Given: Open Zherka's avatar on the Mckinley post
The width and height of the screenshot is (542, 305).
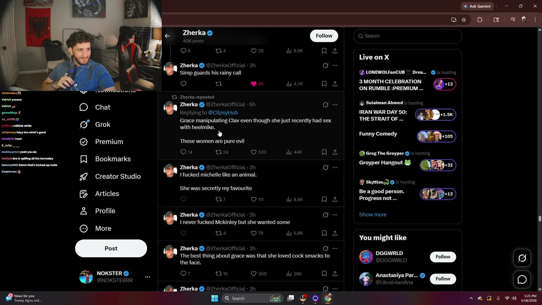Looking at the screenshot, I should click(170, 218).
